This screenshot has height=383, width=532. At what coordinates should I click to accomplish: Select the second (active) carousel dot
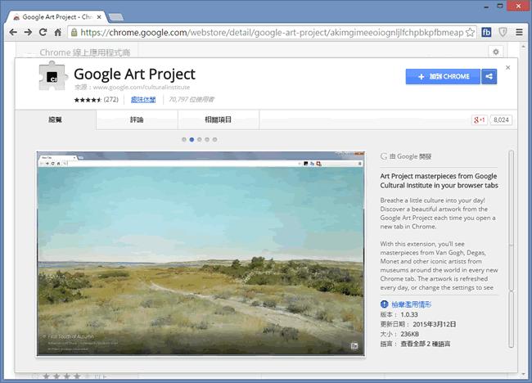tap(192, 139)
